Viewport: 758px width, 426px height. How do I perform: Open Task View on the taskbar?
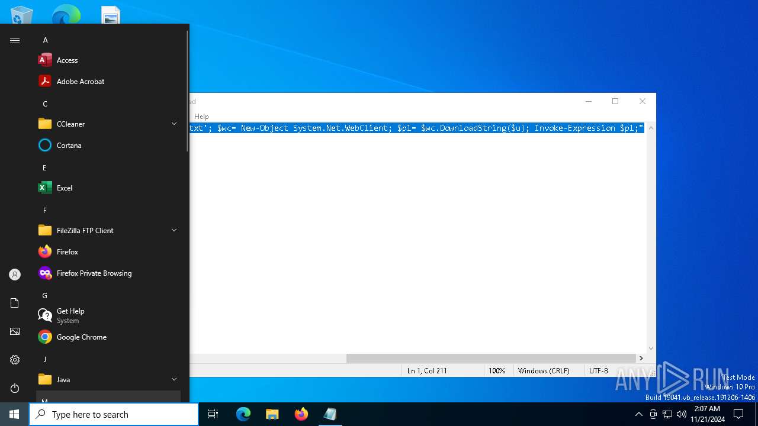pos(213,414)
